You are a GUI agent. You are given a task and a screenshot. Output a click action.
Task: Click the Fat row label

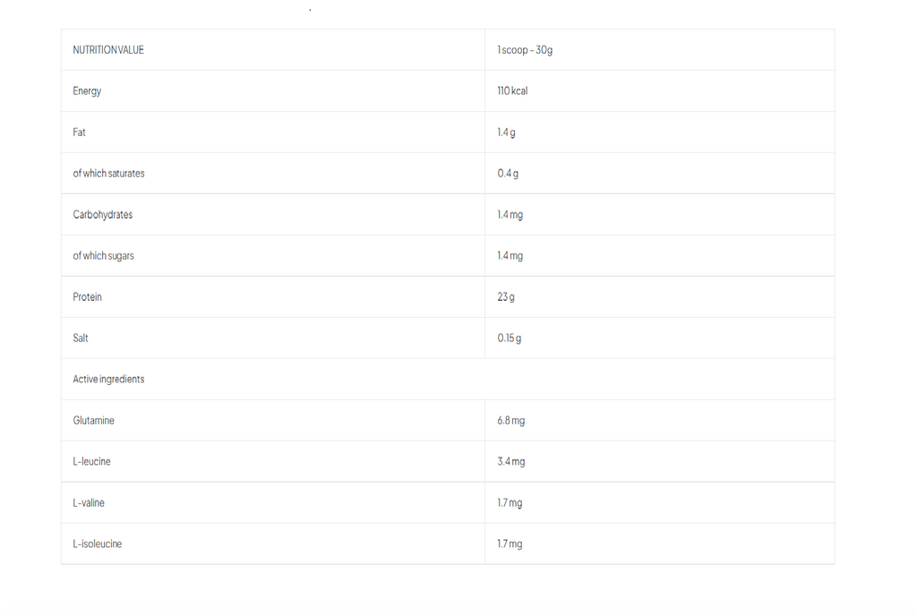[79, 133]
